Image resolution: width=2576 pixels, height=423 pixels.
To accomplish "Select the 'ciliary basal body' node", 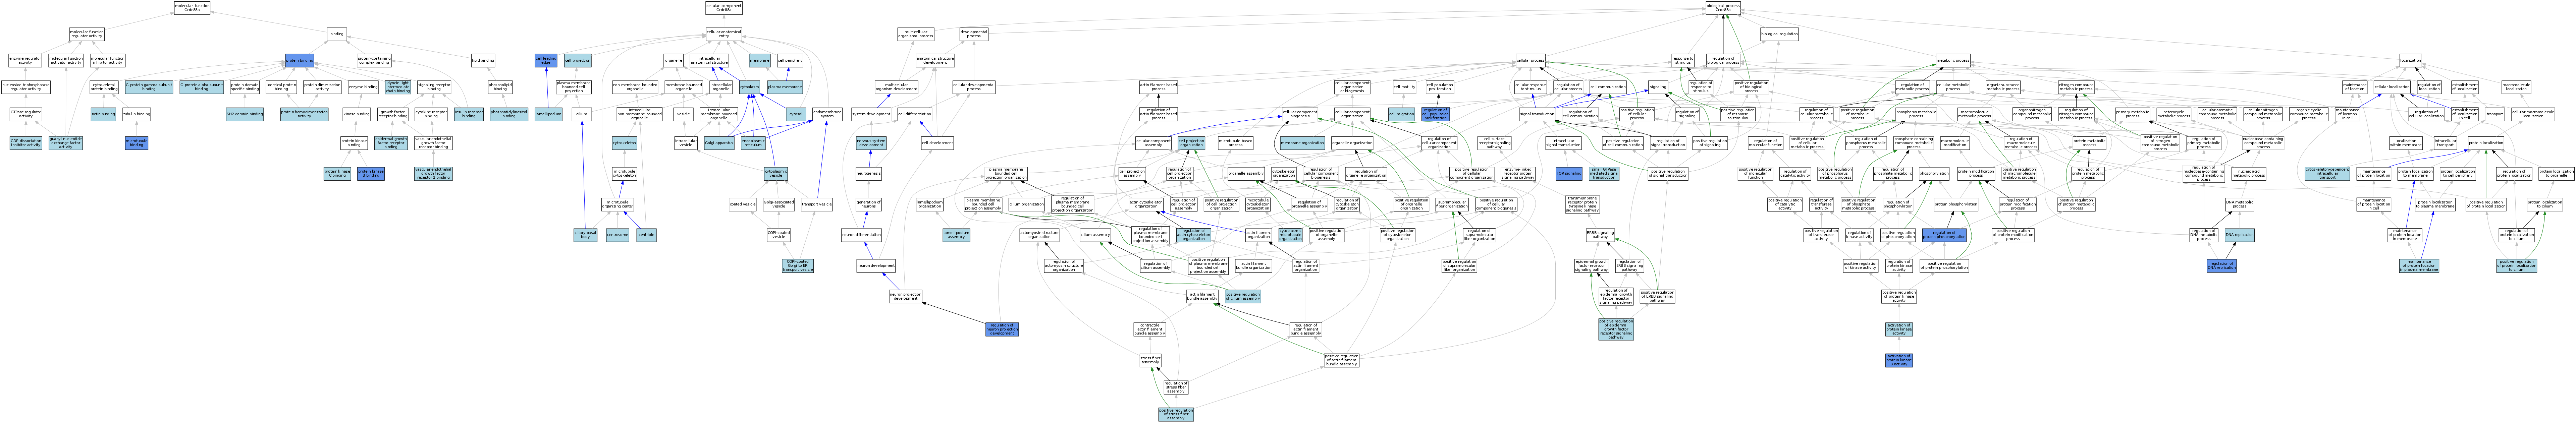I will coord(585,235).
